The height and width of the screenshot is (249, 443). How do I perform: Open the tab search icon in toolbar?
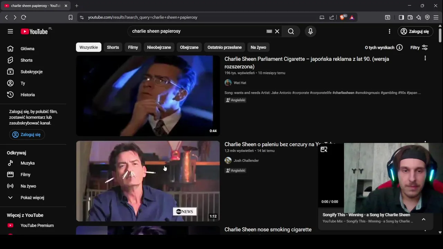point(388,17)
